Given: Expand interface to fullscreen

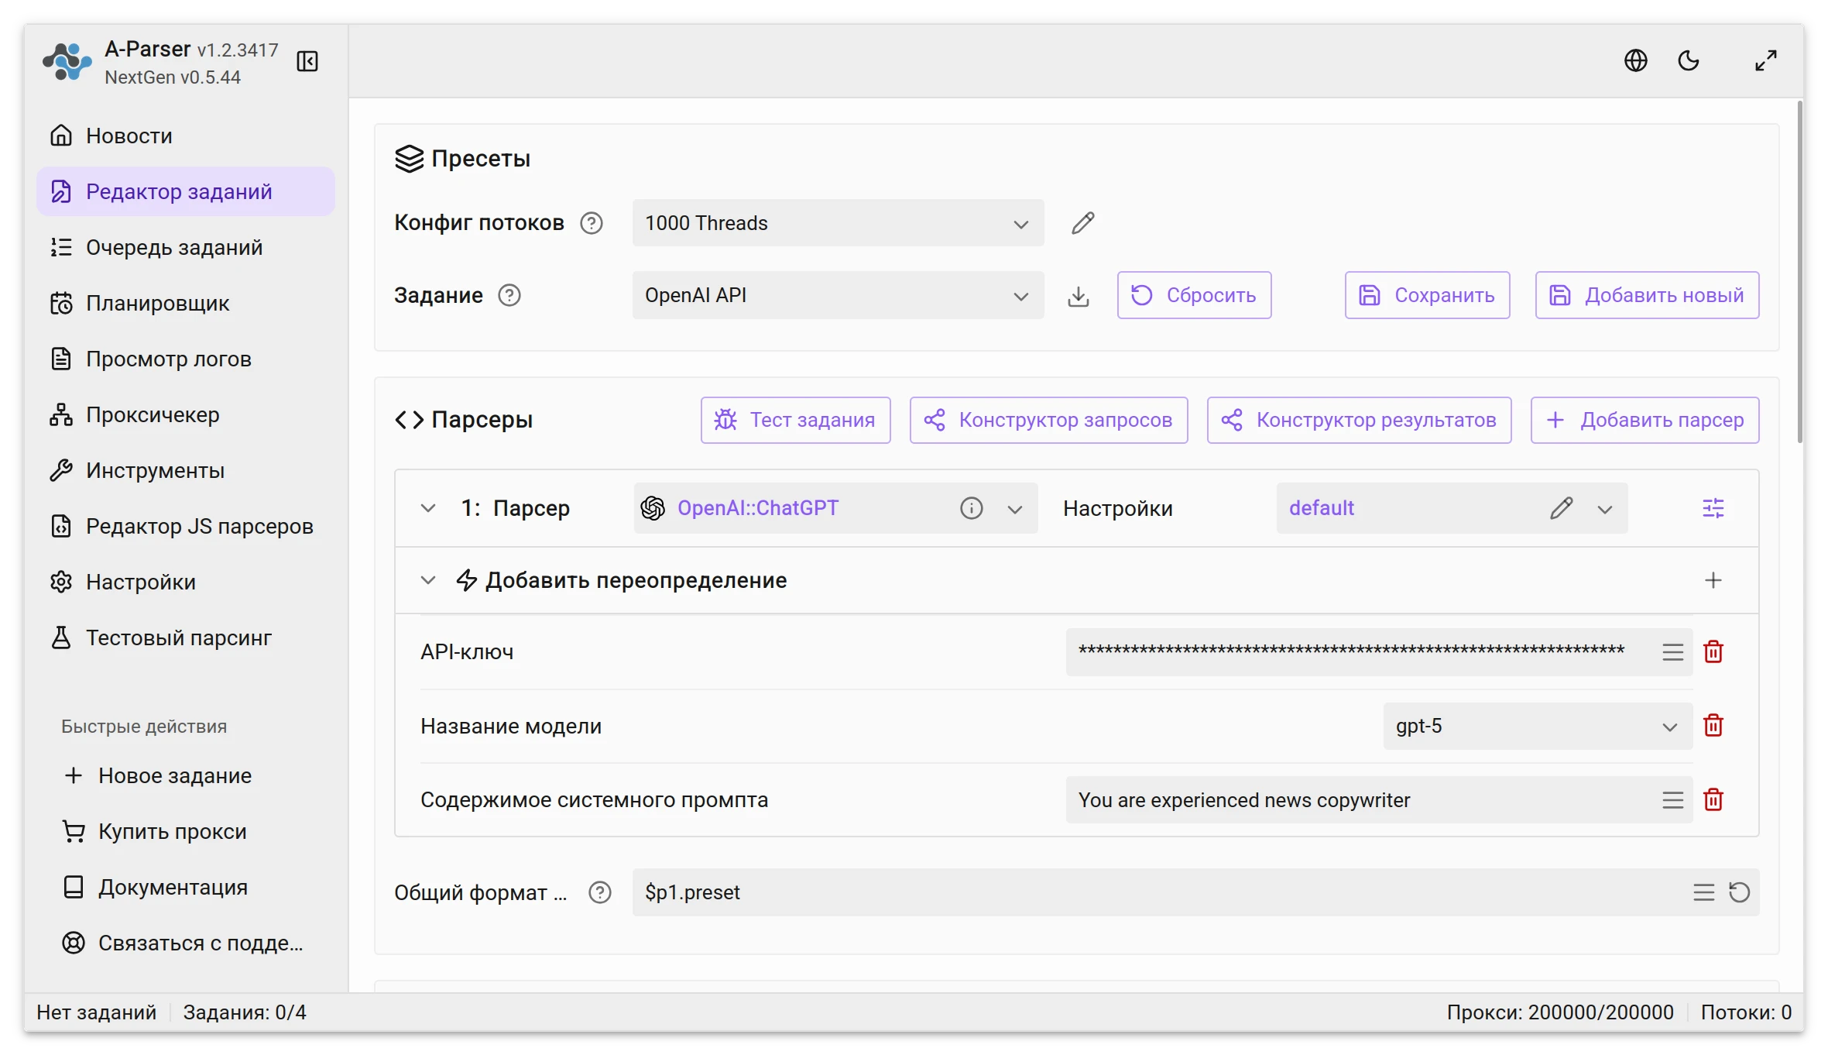Looking at the screenshot, I should pos(1766,60).
